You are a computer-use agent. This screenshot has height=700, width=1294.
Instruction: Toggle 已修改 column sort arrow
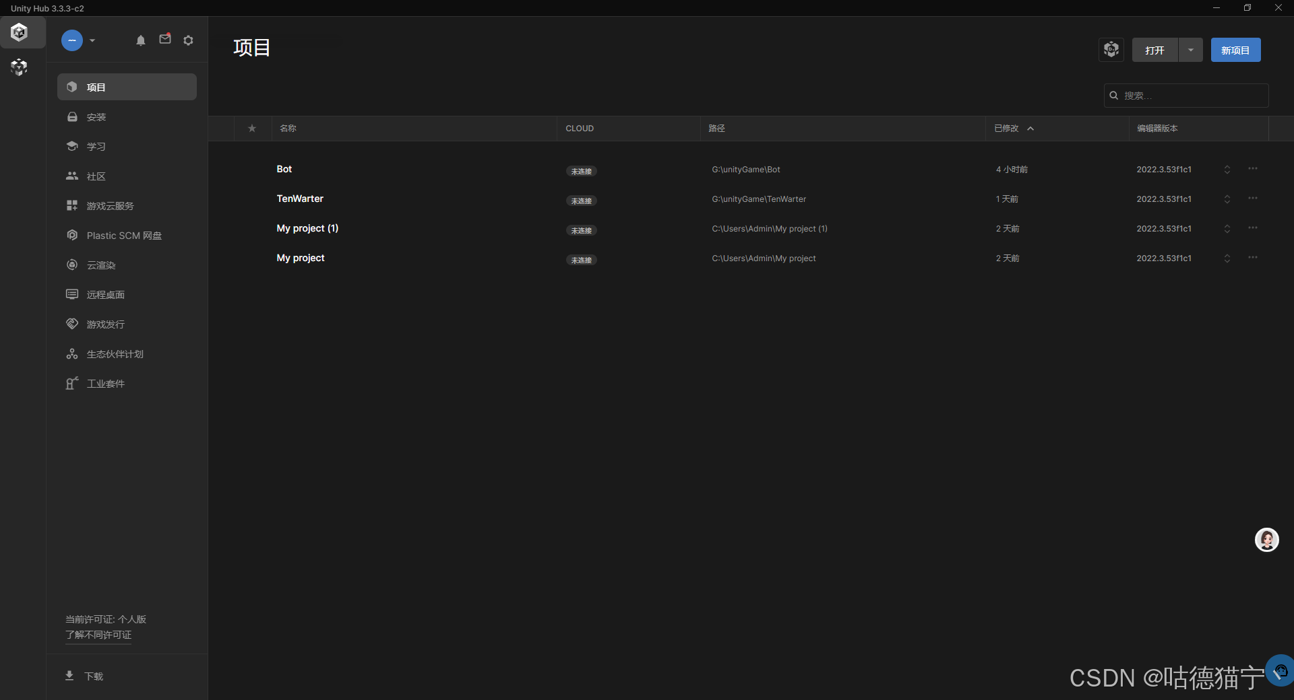point(1030,129)
